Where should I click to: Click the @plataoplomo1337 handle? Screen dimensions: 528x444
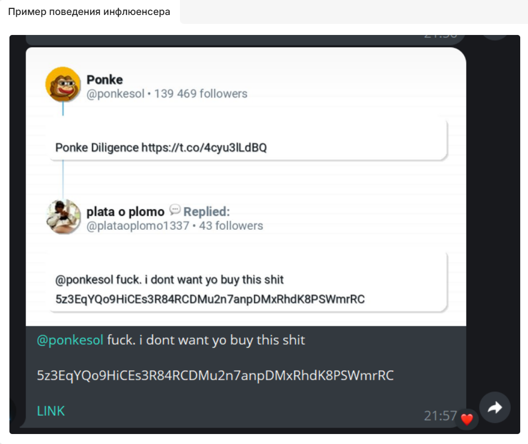point(138,226)
